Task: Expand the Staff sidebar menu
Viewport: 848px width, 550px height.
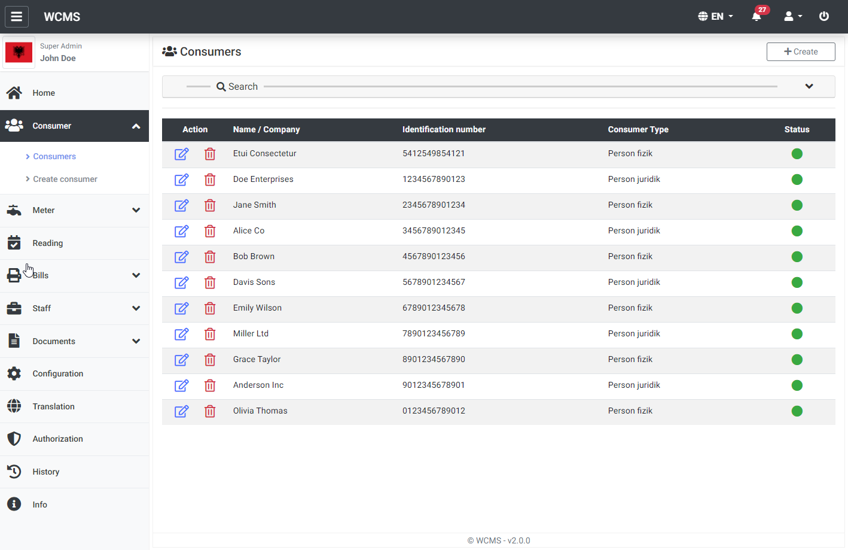Action: coord(74,308)
